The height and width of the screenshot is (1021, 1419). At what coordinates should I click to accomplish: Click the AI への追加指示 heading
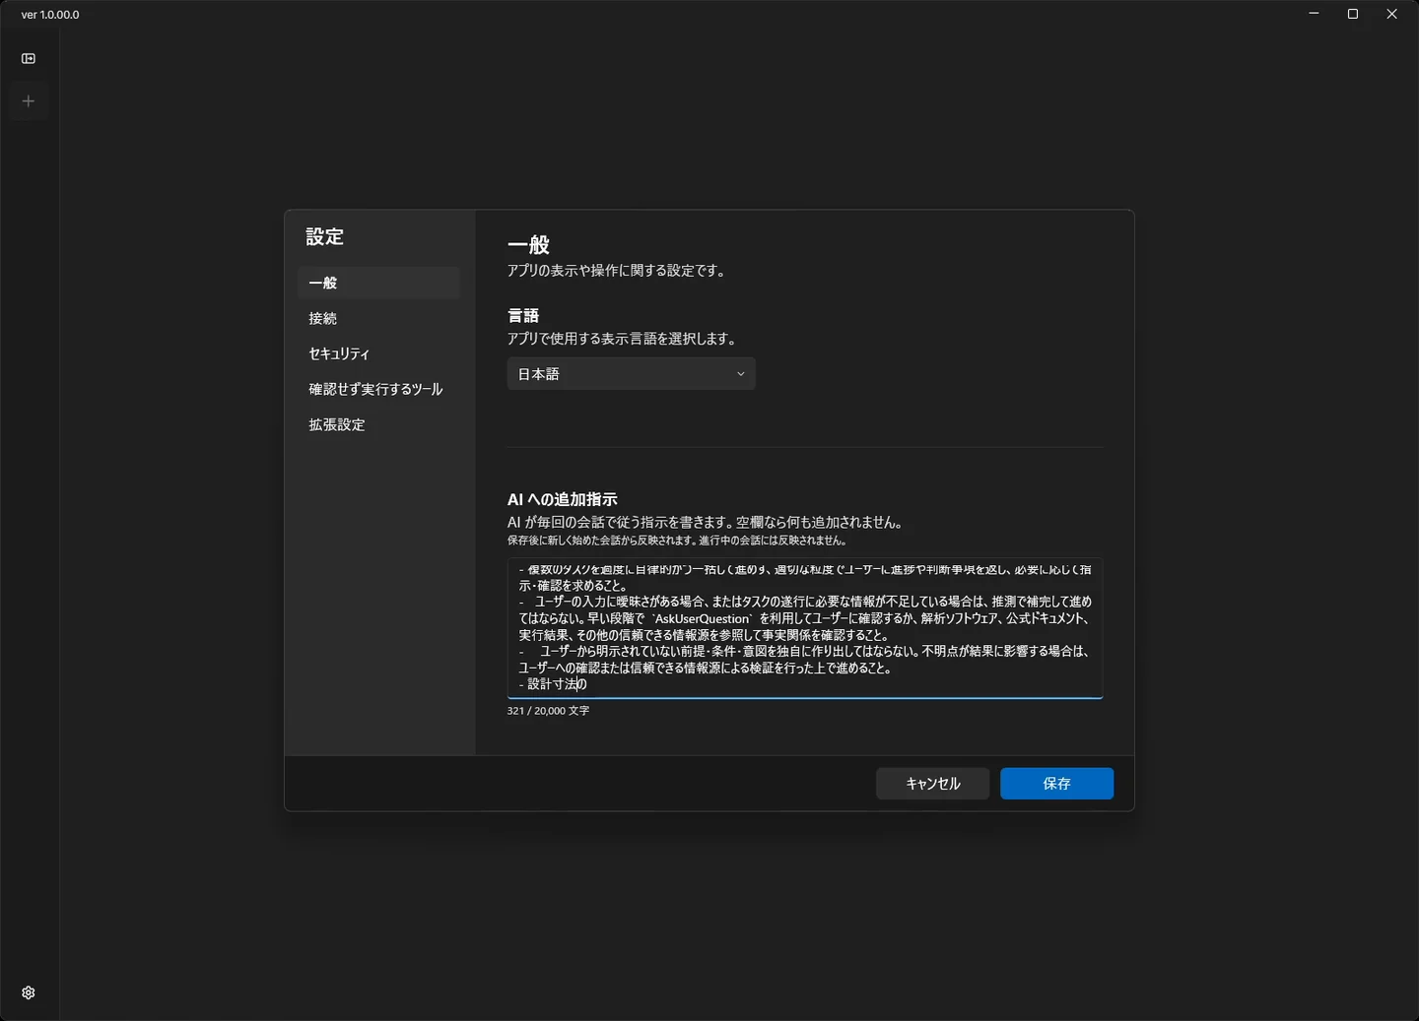pyautogui.click(x=563, y=499)
